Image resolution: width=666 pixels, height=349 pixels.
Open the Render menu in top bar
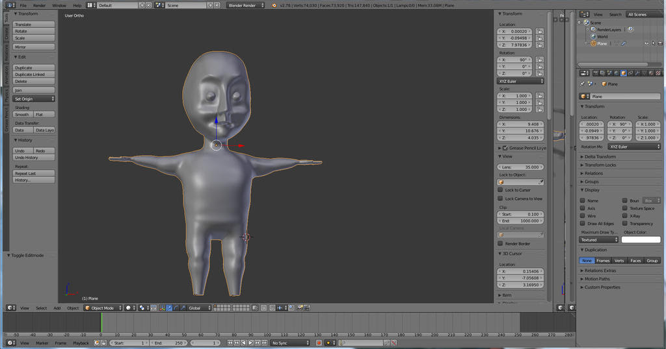click(x=39, y=5)
